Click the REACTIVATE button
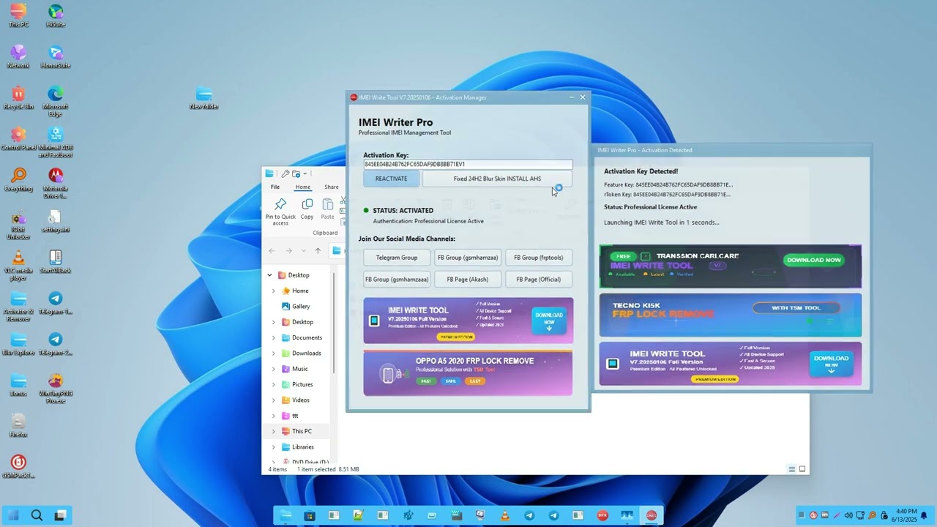The image size is (937, 527). click(392, 179)
